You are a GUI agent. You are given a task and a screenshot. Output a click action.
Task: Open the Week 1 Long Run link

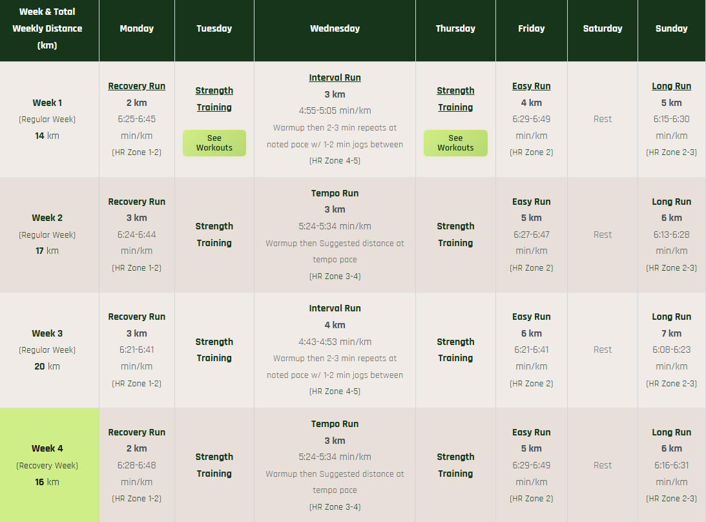(671, 85)
